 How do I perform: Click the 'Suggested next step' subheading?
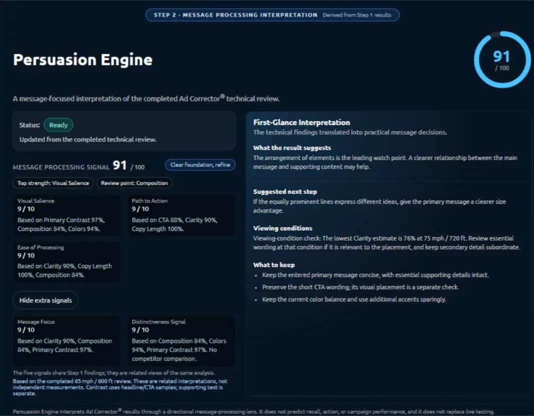[x=285, y=191]
